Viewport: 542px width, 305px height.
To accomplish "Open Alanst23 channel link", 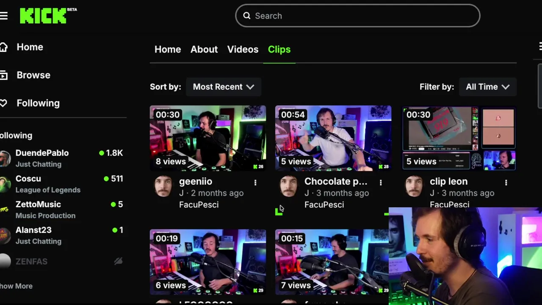I will pos(33,230).
